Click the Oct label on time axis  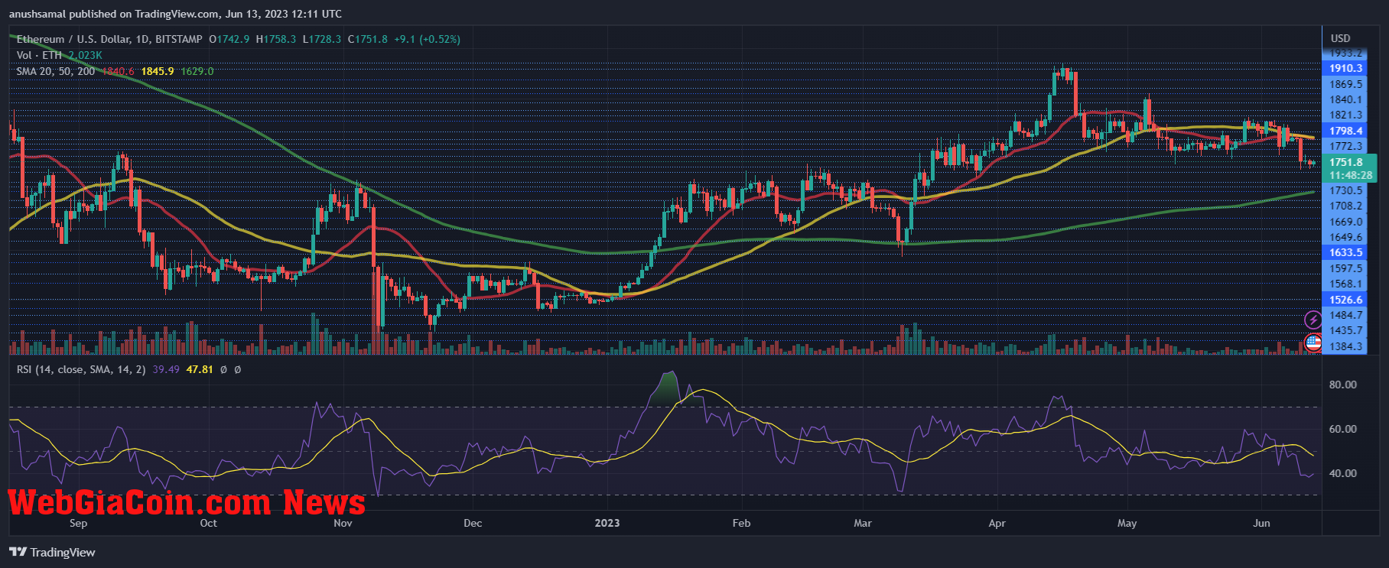[x=208, y=523]
